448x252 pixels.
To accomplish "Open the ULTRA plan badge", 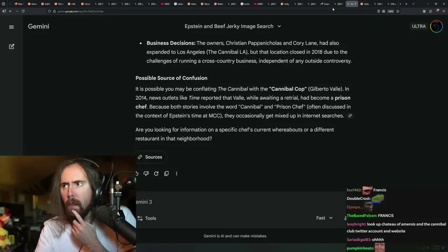I will [419, 26].
